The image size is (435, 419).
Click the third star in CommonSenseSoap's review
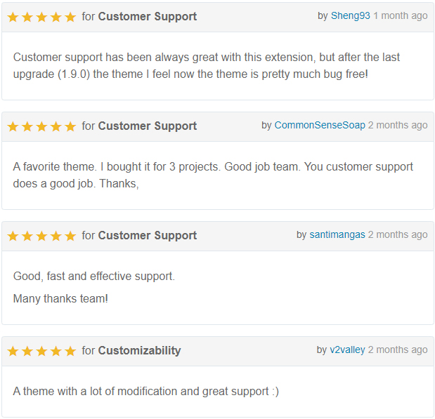click(41, 126)
